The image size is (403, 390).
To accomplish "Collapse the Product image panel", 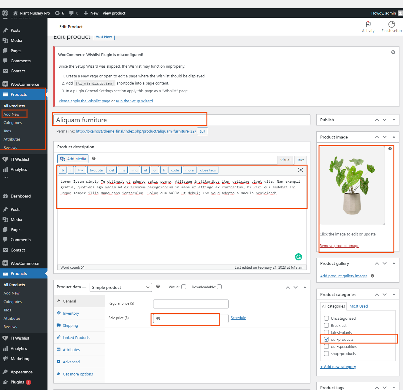I will 394,137.
